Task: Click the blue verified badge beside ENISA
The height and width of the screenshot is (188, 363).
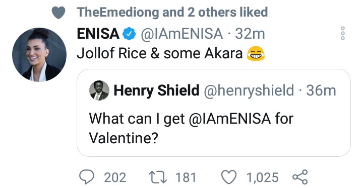Action: click(129, 34)
